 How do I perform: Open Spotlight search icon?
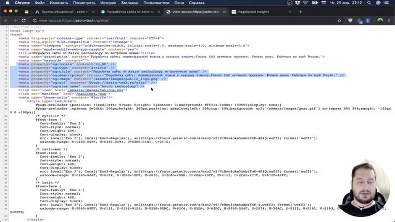click(369, 2)
